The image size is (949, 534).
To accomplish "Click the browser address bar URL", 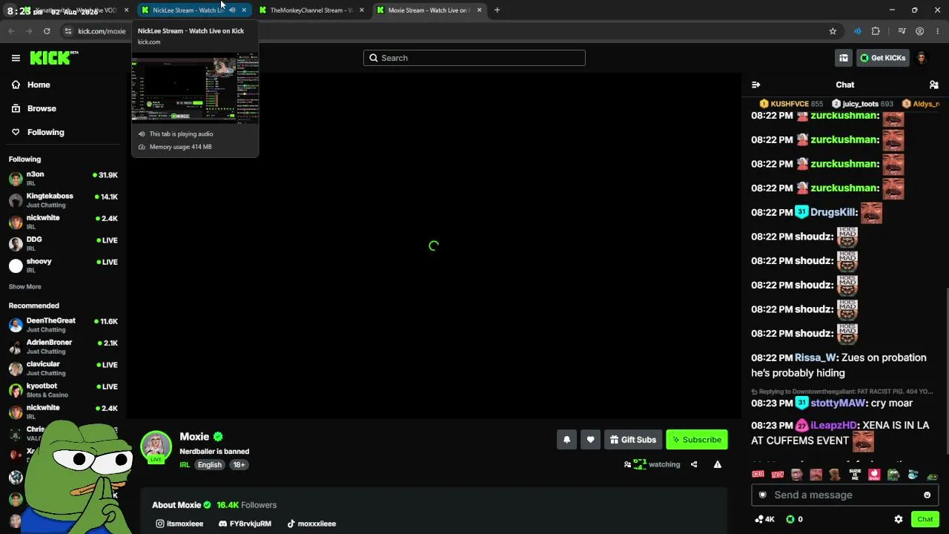I will (102, 31).
